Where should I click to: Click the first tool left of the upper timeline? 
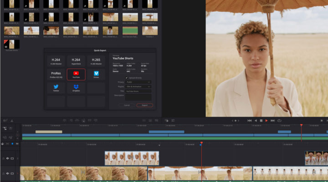click(5, 128)
